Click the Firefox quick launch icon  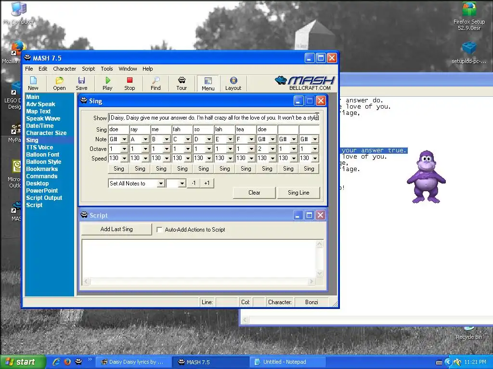point(67,362)
